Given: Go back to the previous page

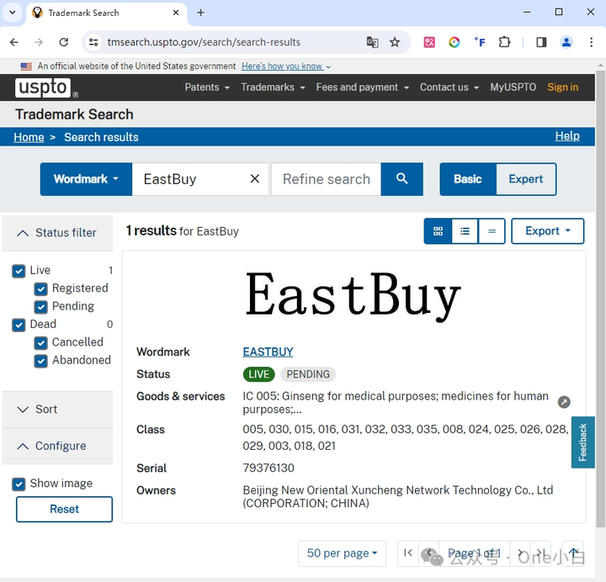Looking at the screenshot, I should click(14, 42).
